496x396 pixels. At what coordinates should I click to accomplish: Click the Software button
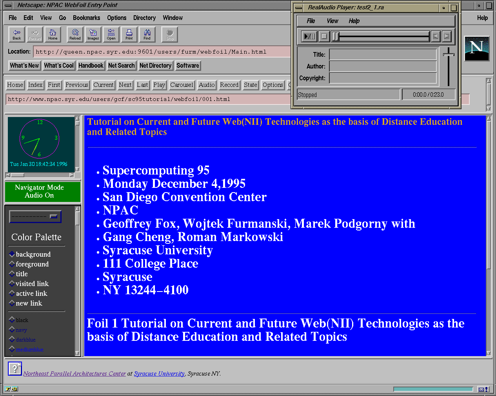[188, 65]
